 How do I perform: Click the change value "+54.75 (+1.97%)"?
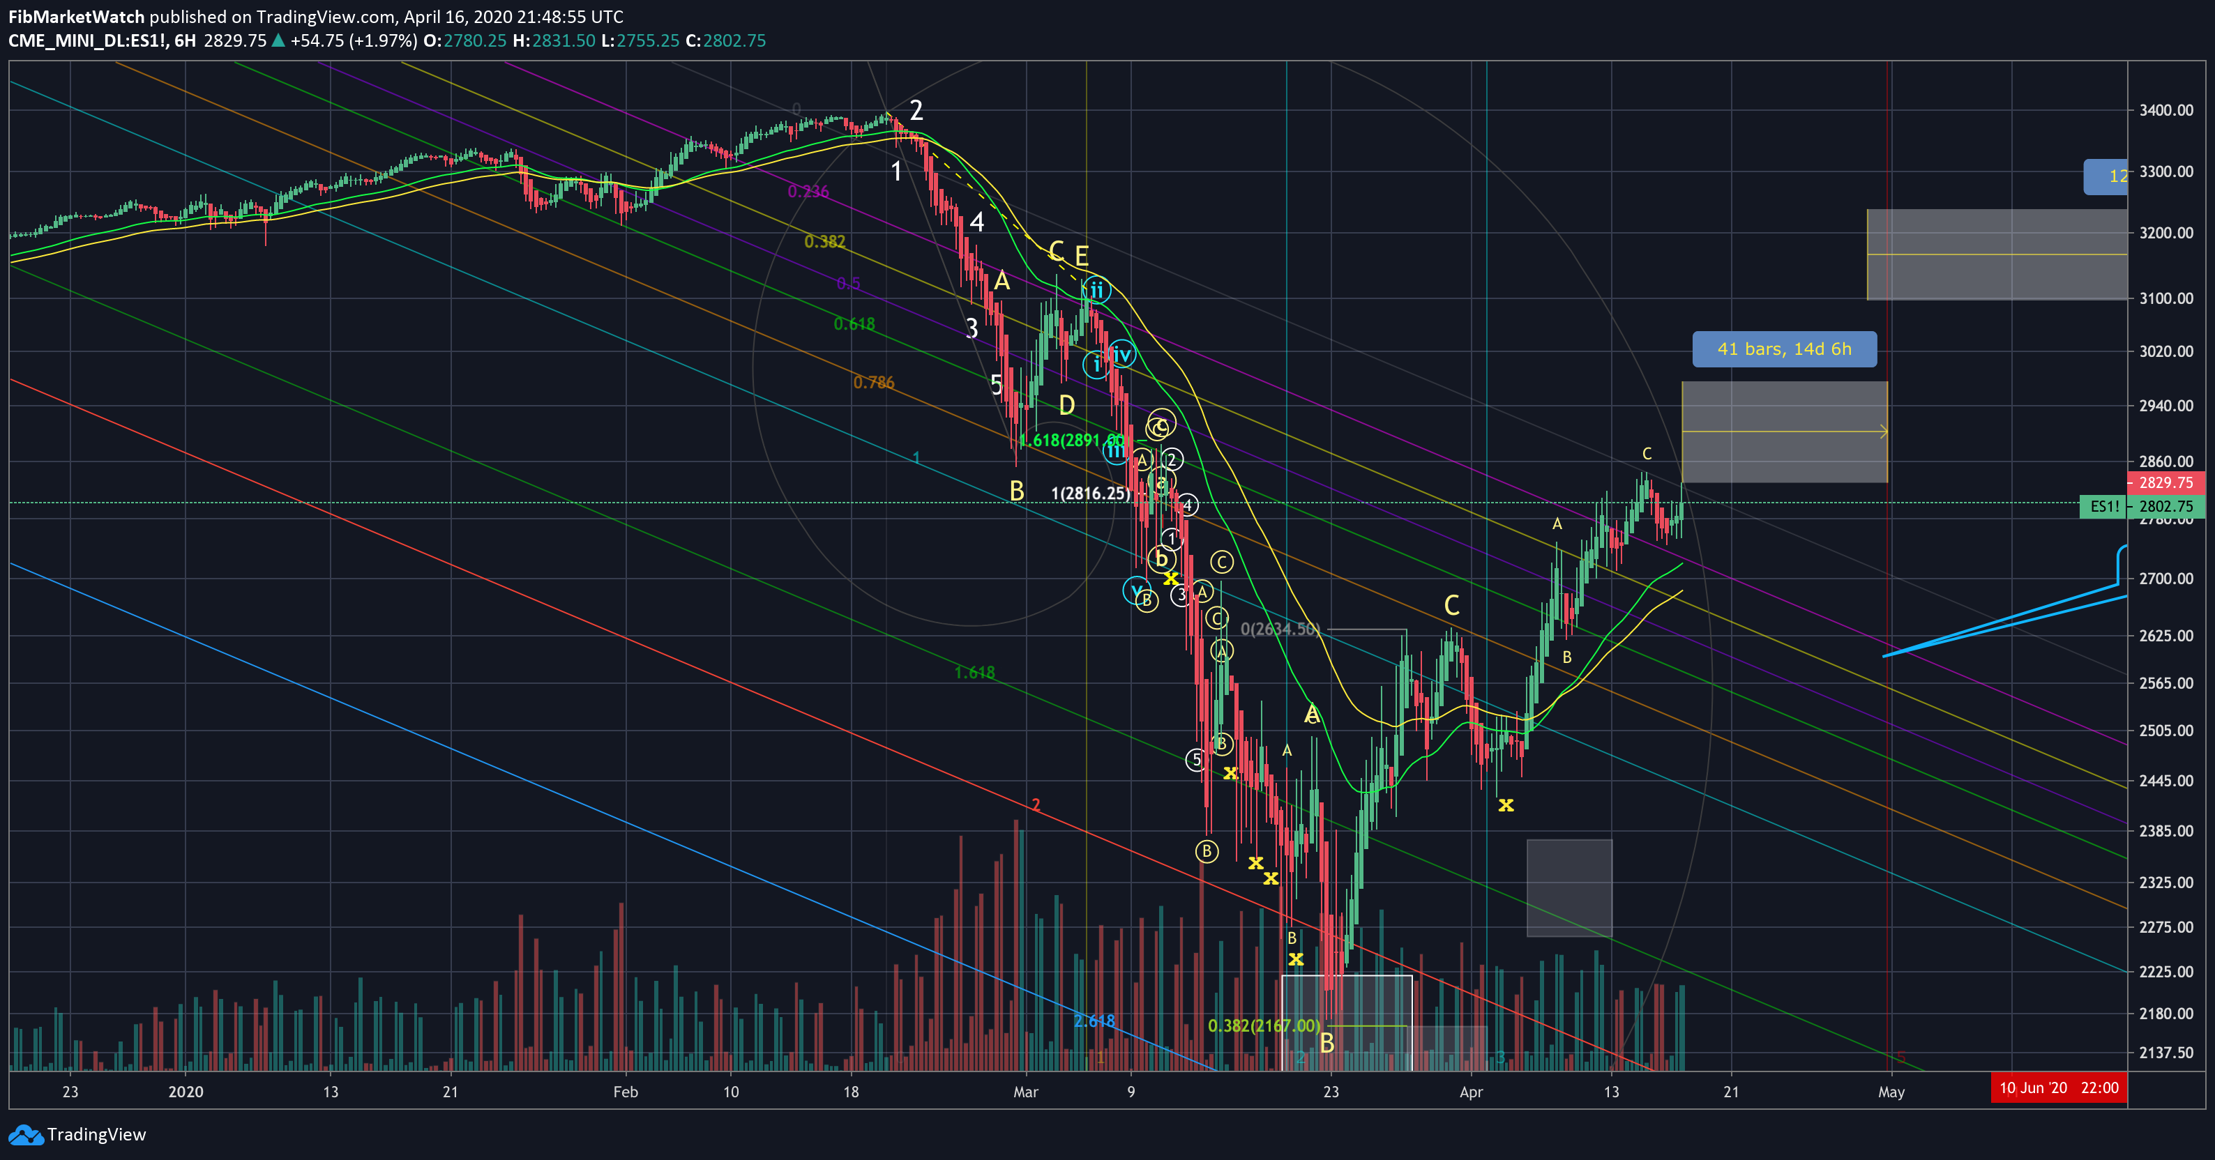[354, 40]
